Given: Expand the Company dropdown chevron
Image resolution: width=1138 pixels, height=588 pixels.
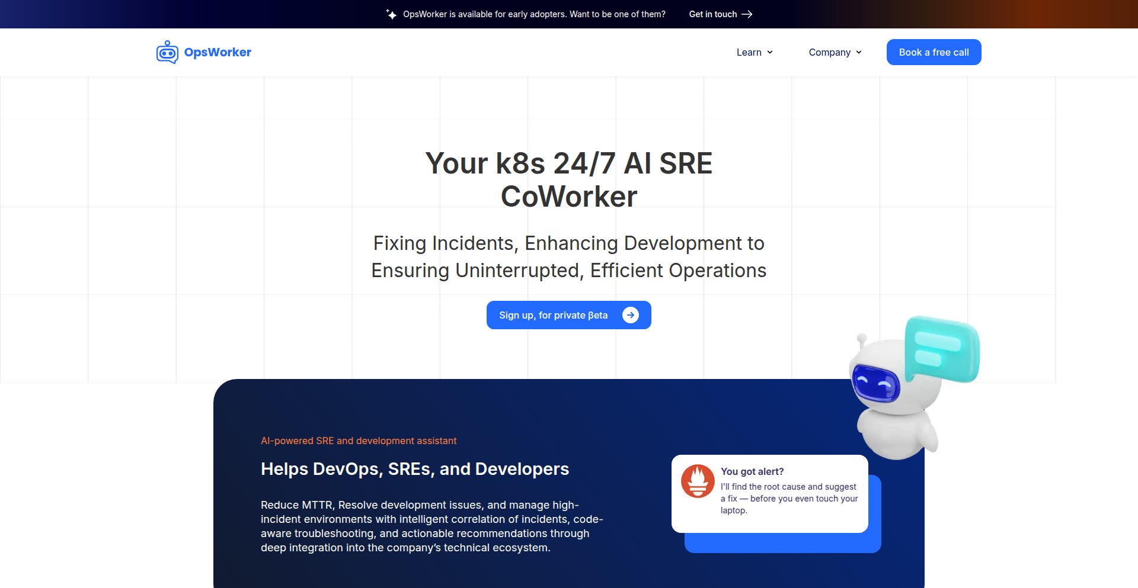Looking at the screenshot, I should [859, 52].
